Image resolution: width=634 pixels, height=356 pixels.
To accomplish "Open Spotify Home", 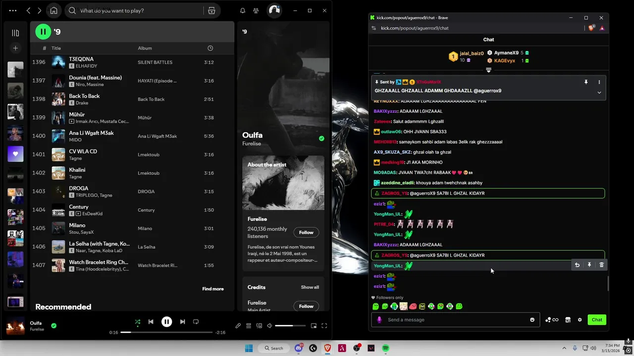I will [53, 10].
